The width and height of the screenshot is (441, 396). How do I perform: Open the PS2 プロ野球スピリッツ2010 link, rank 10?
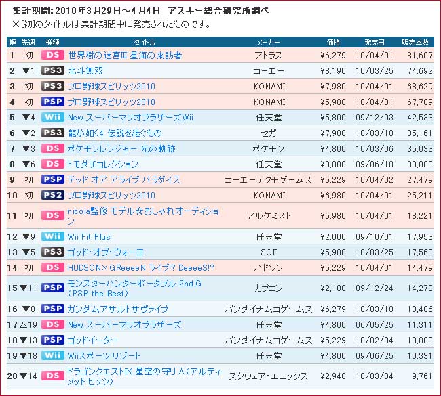(x=111, y=196)
